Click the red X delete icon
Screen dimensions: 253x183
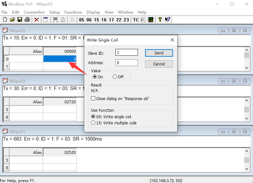[x=37, y=20]
